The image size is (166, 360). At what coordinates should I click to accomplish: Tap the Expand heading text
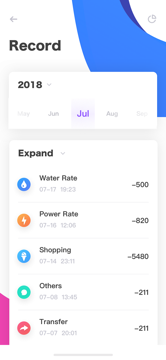[x=36, y=153]
